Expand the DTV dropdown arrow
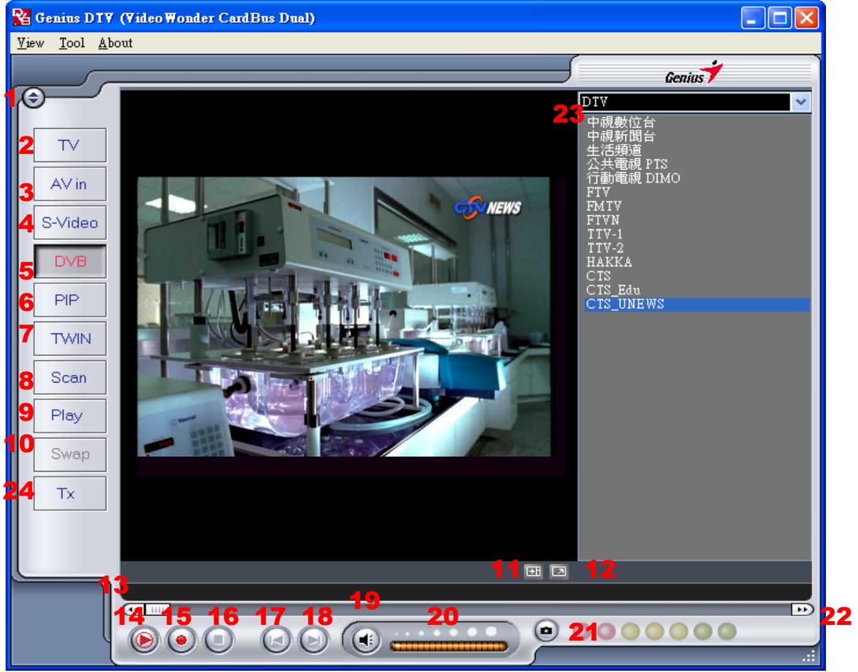This screenshot has width=858, height=672. [x=800, y=102]
